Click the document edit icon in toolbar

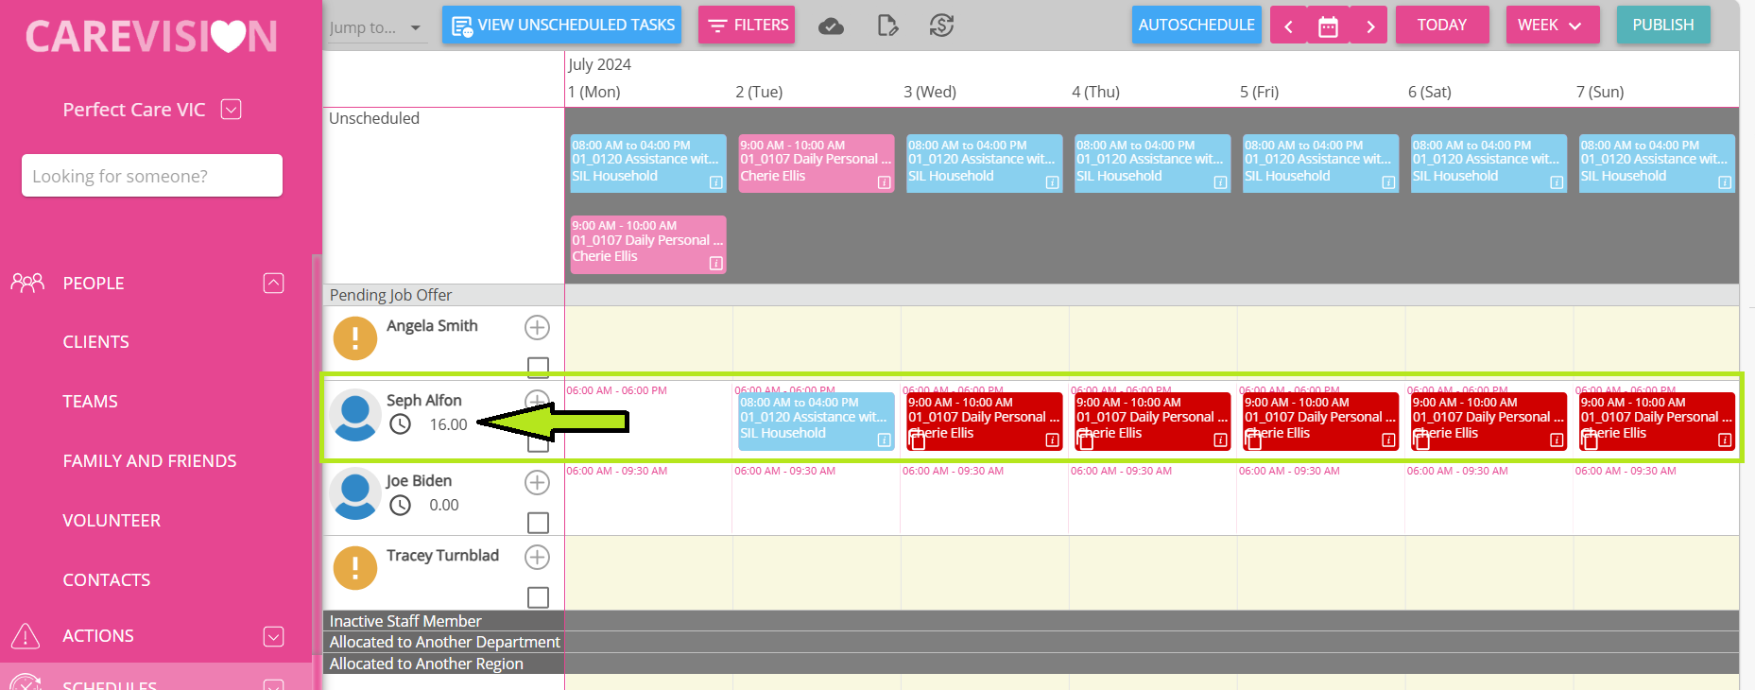(x=886, y=26)
